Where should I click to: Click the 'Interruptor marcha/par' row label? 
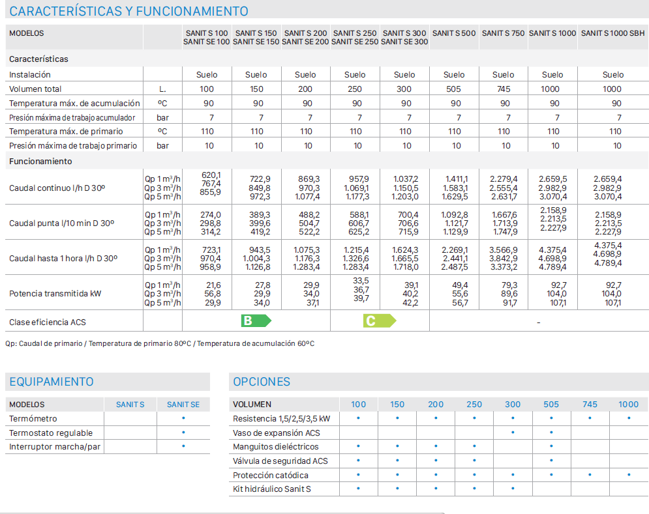click(x=55, y=447)
